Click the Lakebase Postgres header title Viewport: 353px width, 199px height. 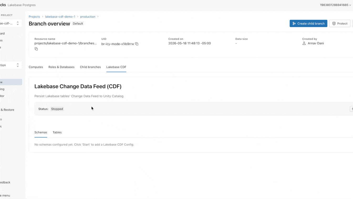22,5
